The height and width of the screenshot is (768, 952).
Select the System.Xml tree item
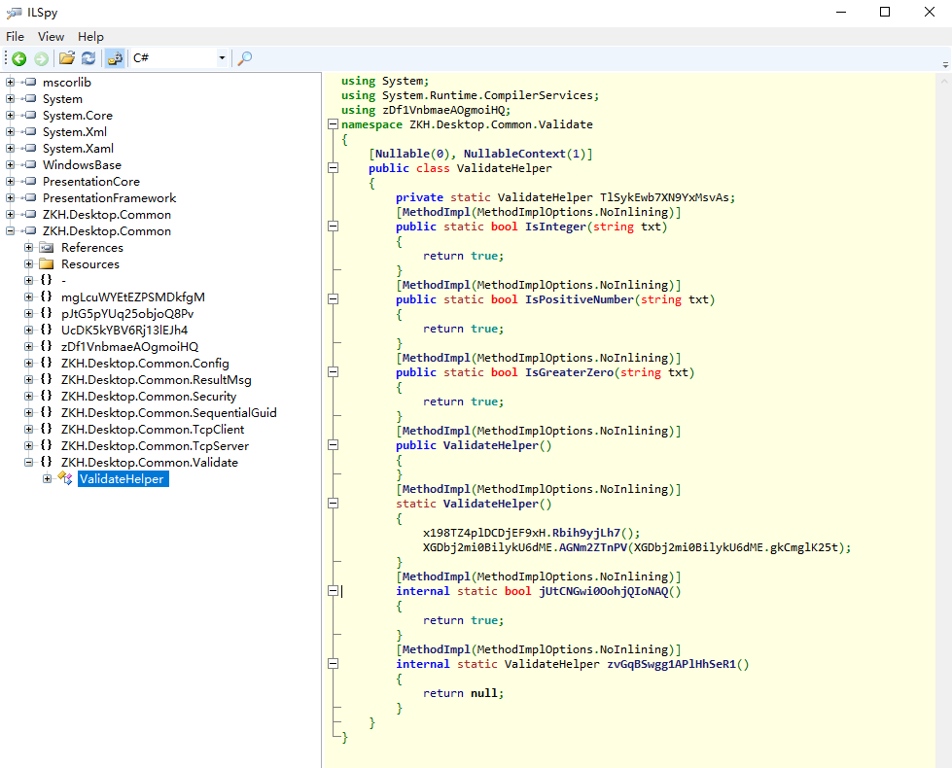[74, 131]
